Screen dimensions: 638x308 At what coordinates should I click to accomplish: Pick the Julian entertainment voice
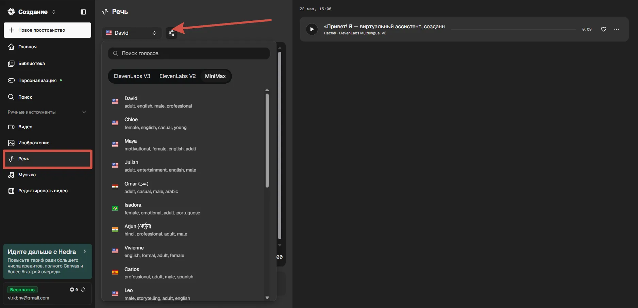(185, 166)
